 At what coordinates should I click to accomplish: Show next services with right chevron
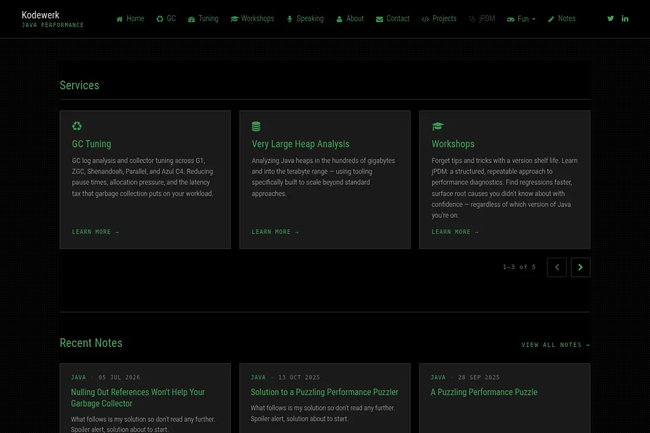point(581,267)
